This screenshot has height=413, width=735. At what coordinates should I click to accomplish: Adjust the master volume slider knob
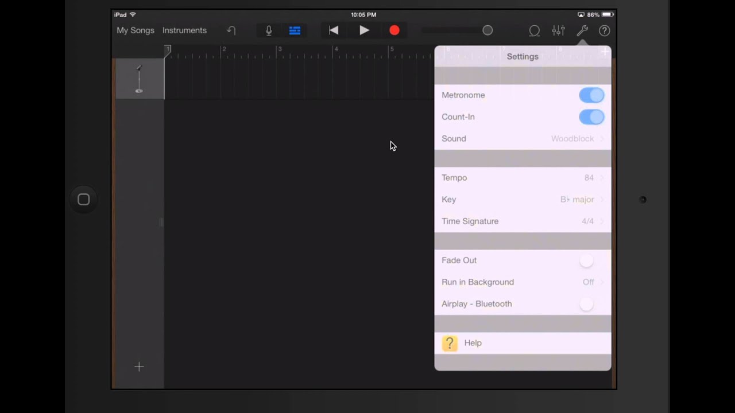coord(488,30)
